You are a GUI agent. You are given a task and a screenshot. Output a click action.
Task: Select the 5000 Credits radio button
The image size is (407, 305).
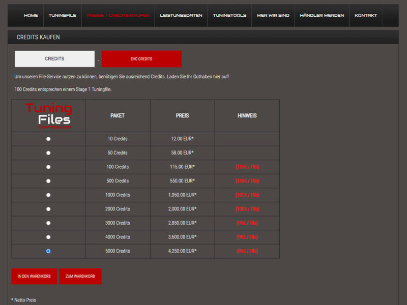pos(48,251)
